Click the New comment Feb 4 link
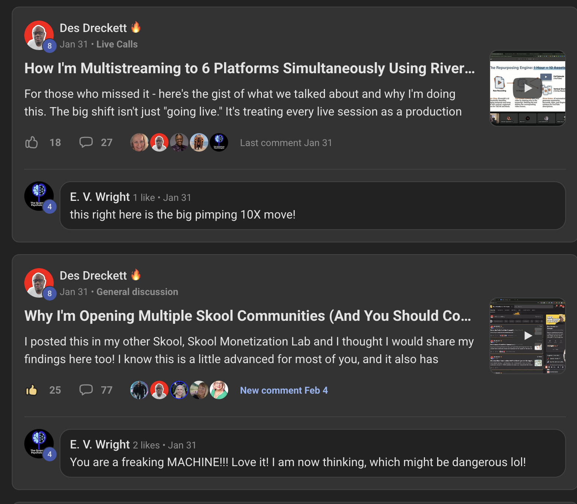The width and height of the screenshot is (577, 504). pos(284,390)
